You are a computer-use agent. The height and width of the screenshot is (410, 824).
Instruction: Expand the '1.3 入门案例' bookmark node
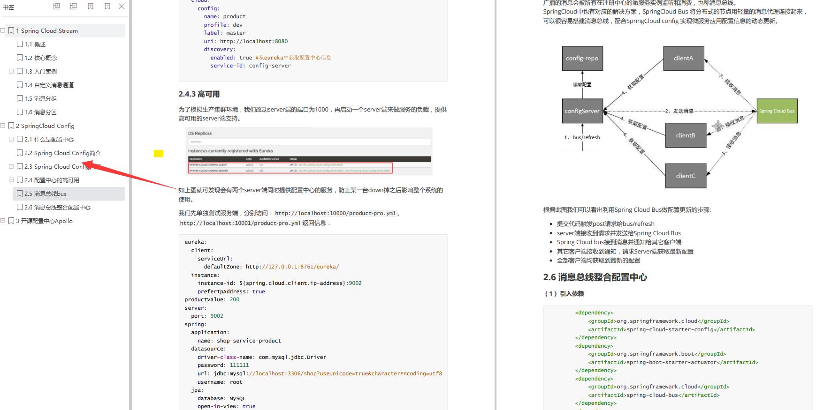point(11,71)
